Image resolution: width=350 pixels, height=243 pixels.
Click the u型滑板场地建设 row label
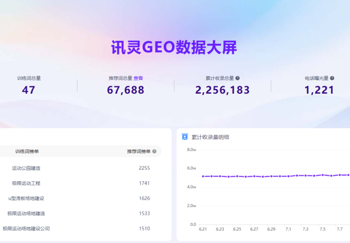26,199
